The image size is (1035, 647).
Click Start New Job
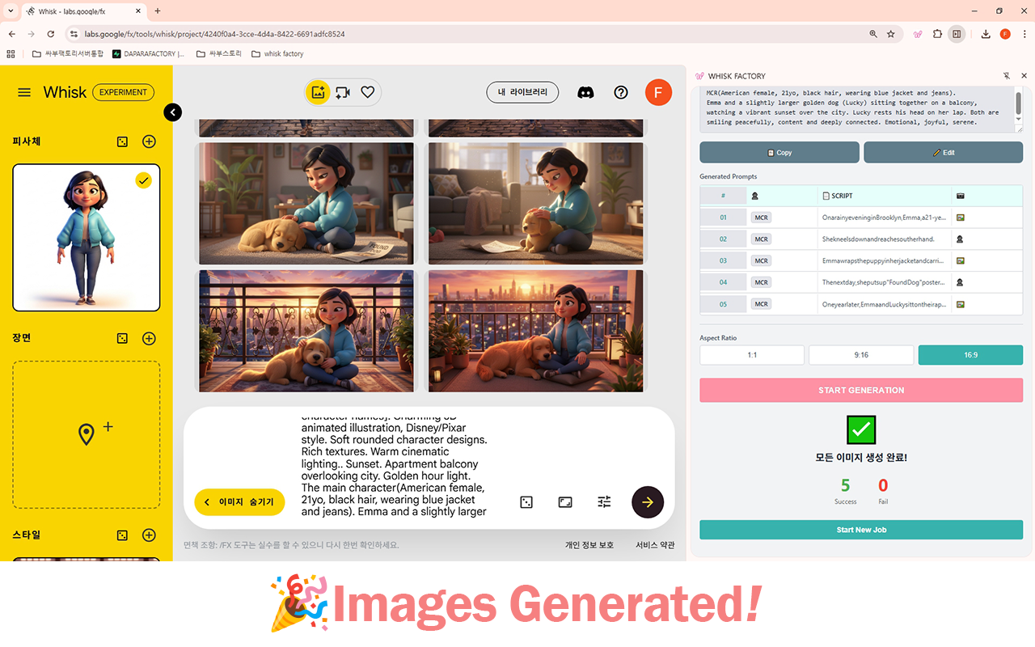click(x=860, y=529)
